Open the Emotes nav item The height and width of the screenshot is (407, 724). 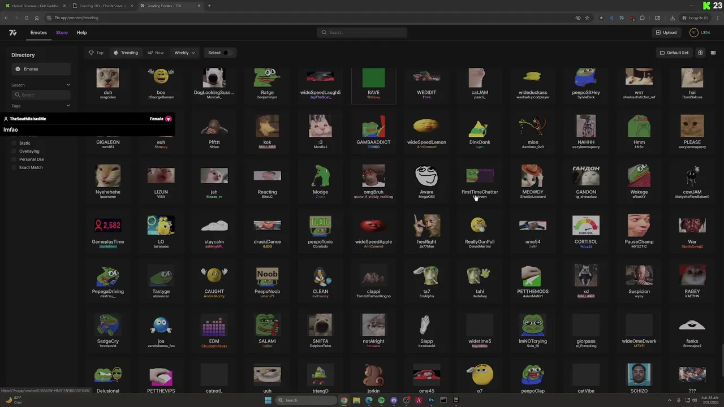pos(38,33)
